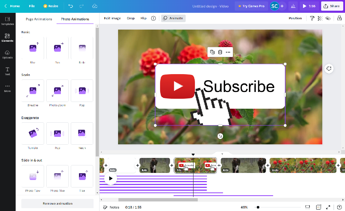Lock the selected element
This screenshot has height=211, width=345.
coord(339,18)
